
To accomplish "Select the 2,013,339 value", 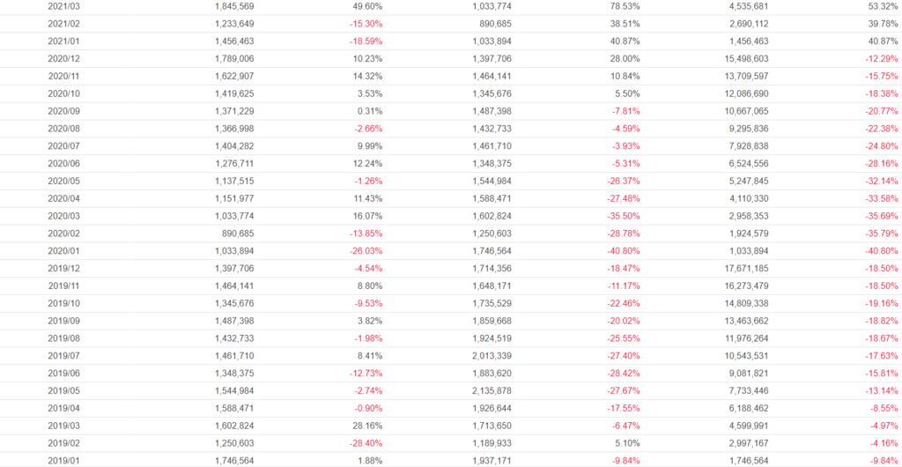I will pos(486,355).
